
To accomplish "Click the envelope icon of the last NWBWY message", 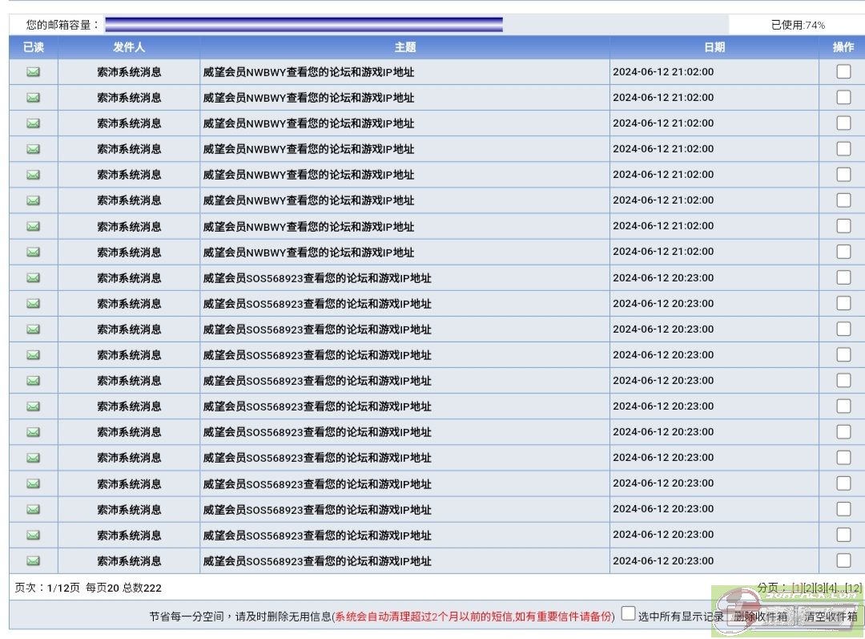I will tap(33, 252).
